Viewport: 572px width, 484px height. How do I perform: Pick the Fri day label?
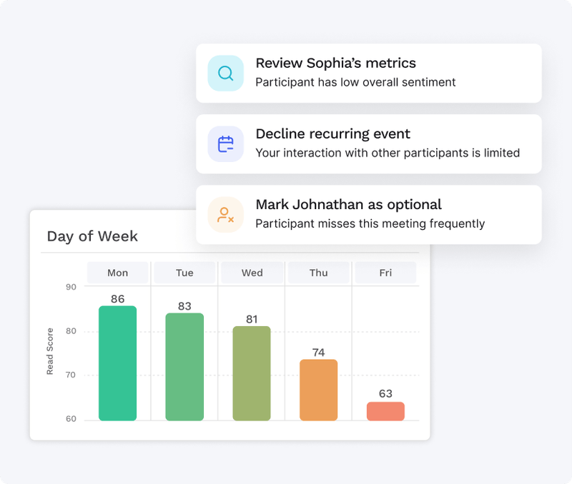point(385,273)
